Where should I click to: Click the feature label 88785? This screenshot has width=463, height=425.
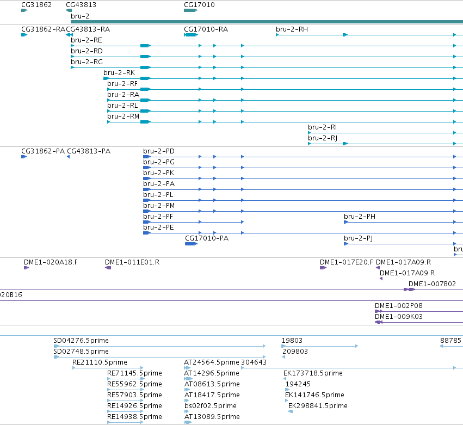click(450, 341)
